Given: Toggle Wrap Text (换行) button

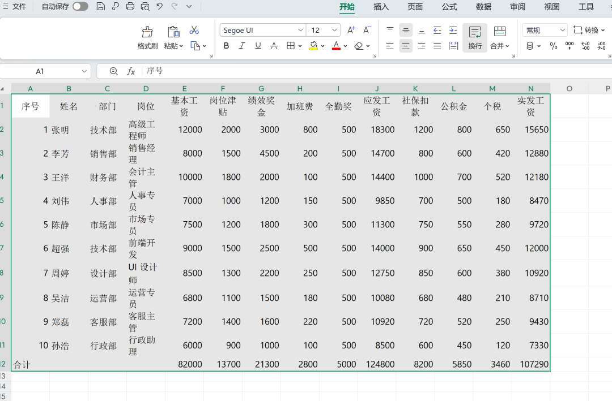Looking at the screenshot, I should pyautogui.click(x=475, y=37).
